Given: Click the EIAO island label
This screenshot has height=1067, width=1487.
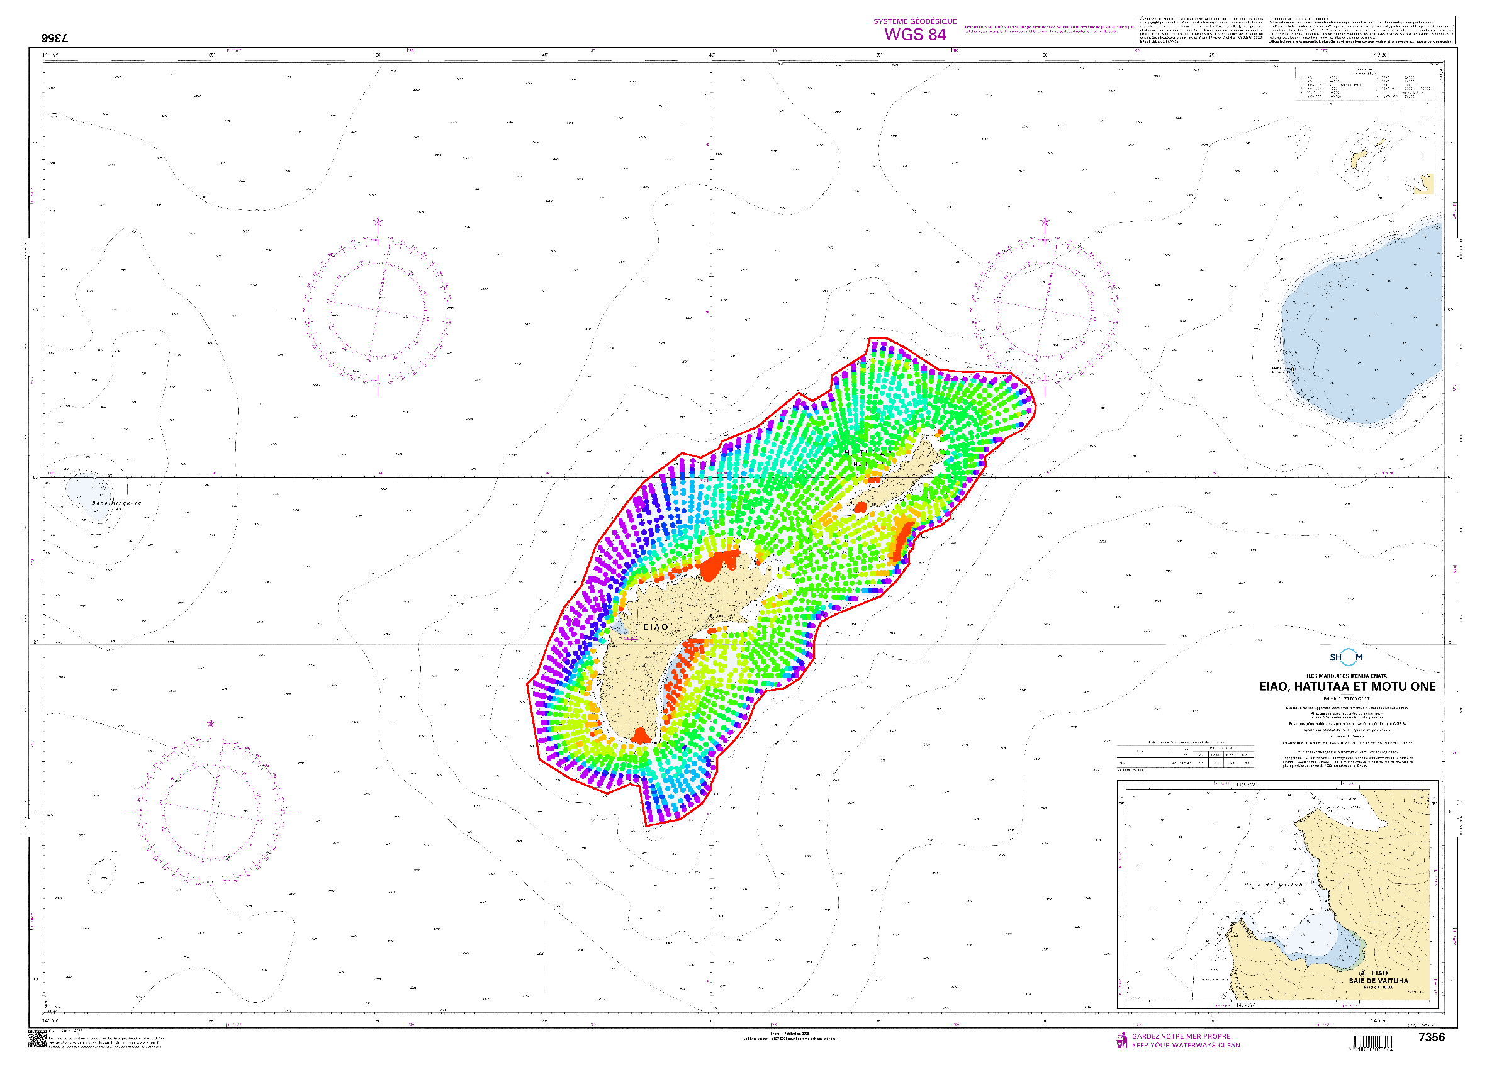Looking at the screenshot, I should point(655,627).
